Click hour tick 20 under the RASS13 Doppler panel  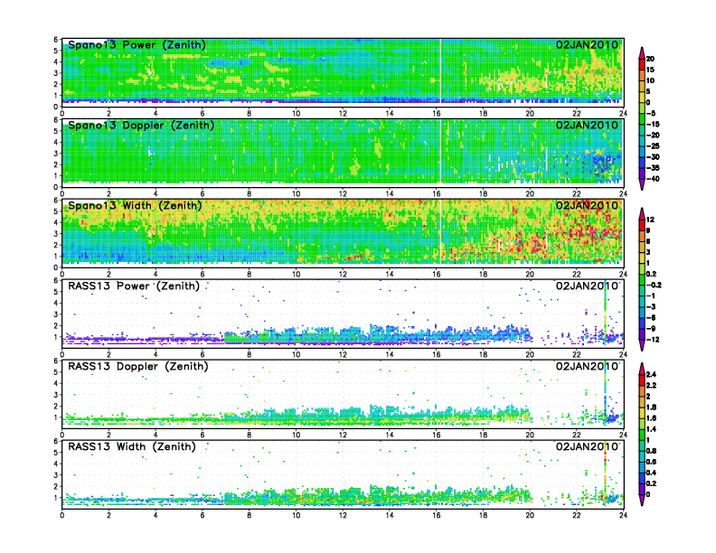[530, 435]
